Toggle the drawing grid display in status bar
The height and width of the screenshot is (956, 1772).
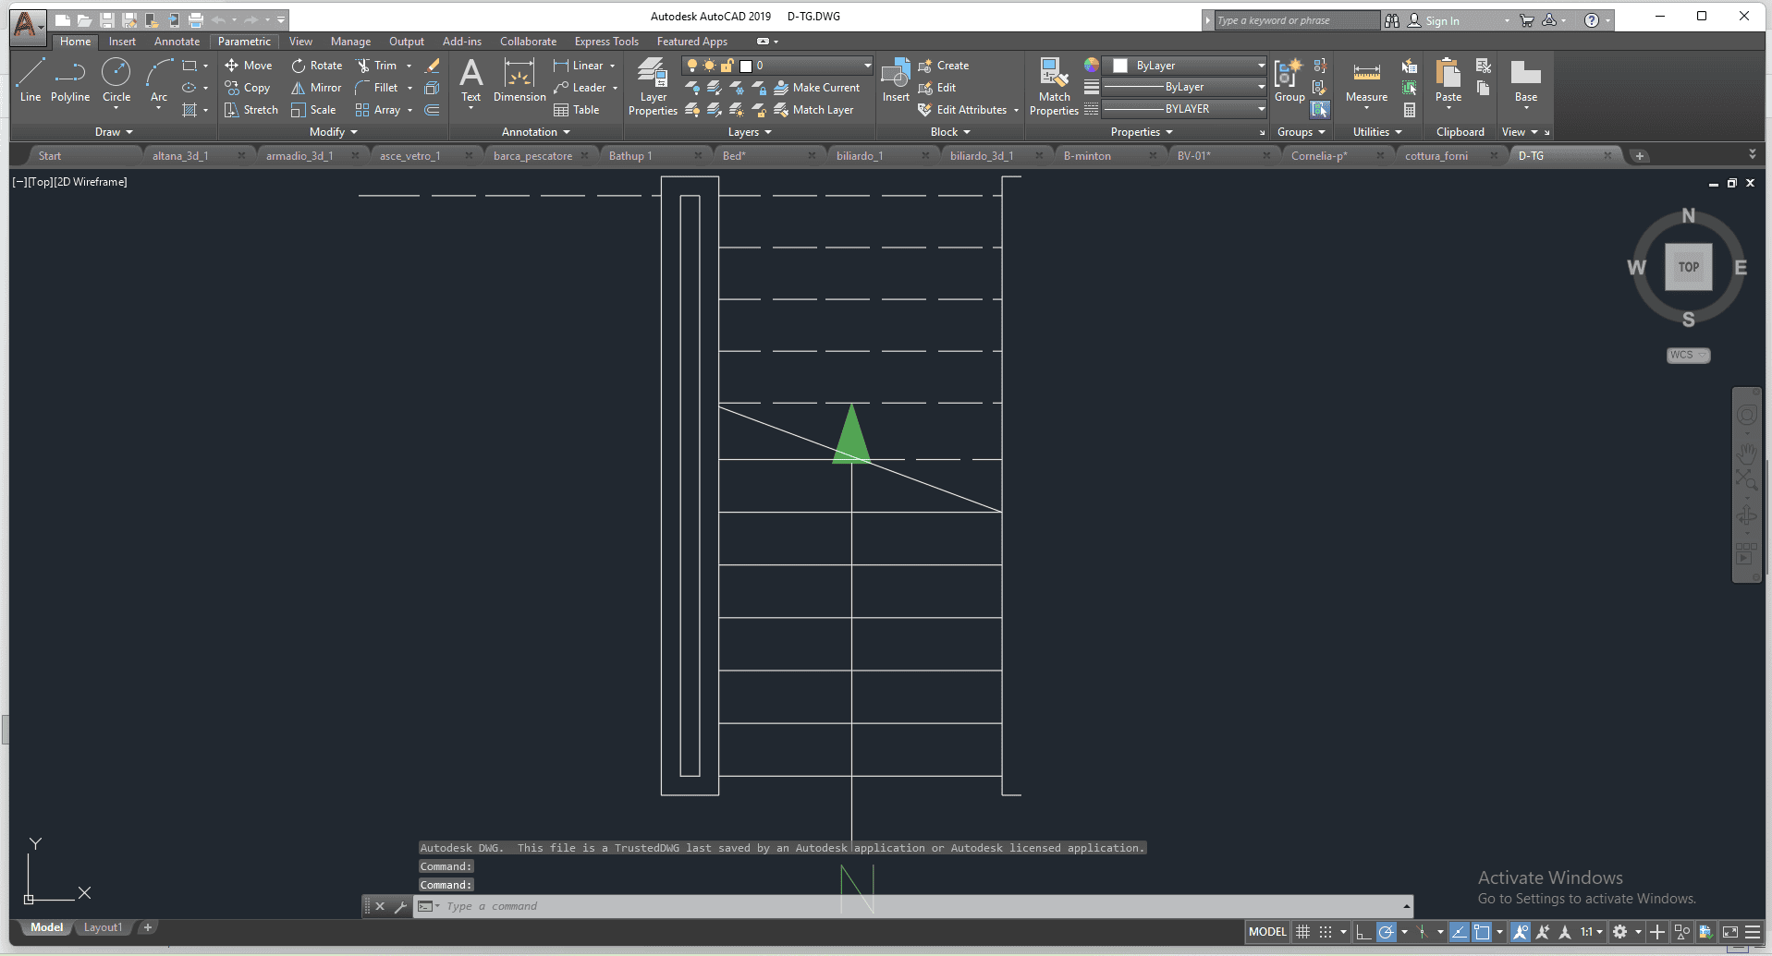tap(1302, 932)
